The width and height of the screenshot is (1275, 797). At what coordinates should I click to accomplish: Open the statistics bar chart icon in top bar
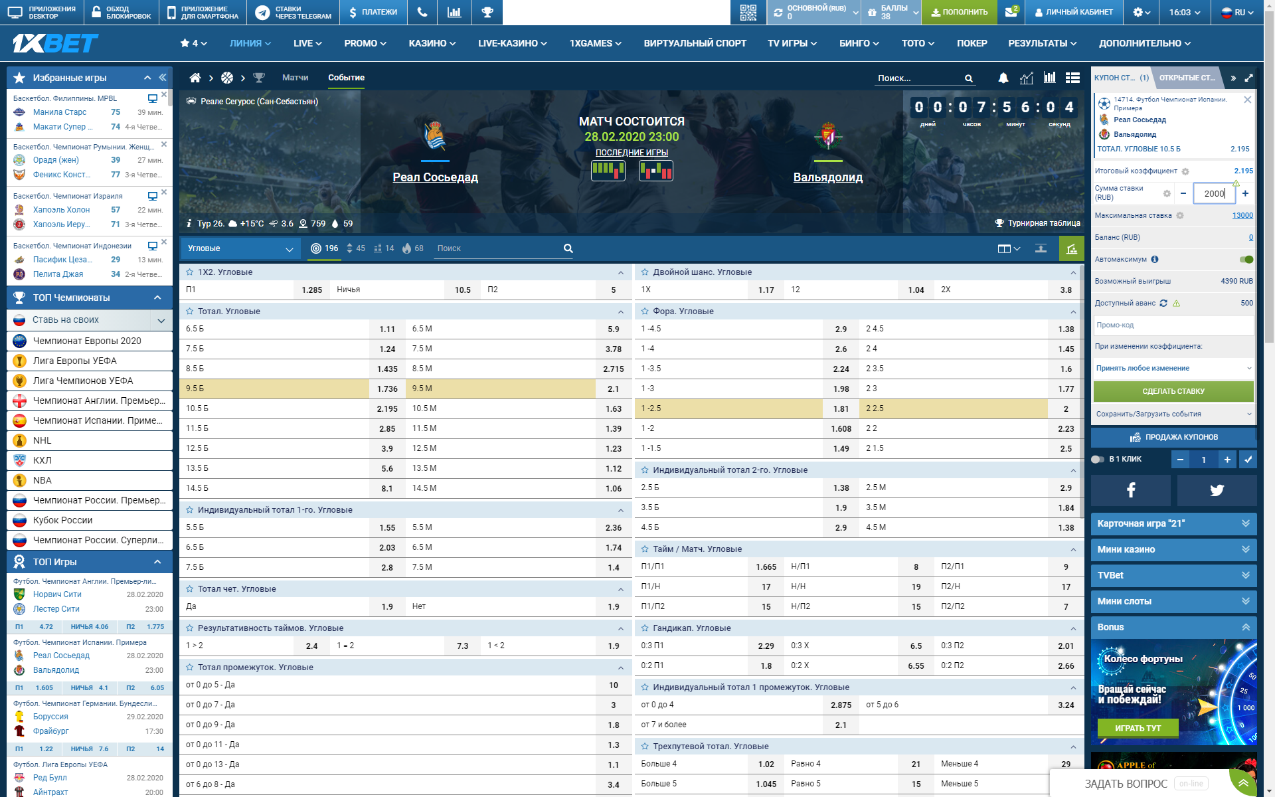(x=454, y=12)
